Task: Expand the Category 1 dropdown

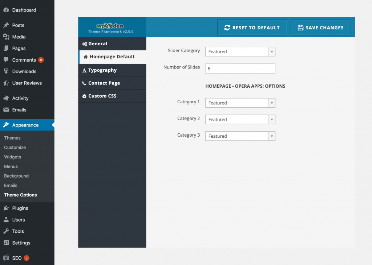Action: 240,103
